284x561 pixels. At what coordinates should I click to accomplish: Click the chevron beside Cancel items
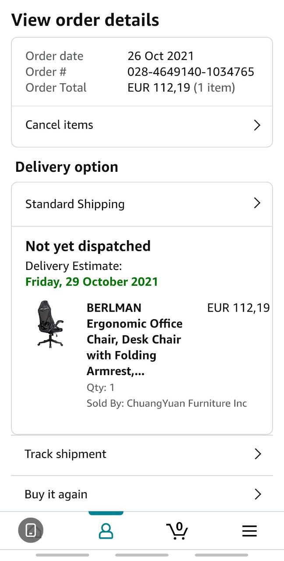click(x=257, y=125)
